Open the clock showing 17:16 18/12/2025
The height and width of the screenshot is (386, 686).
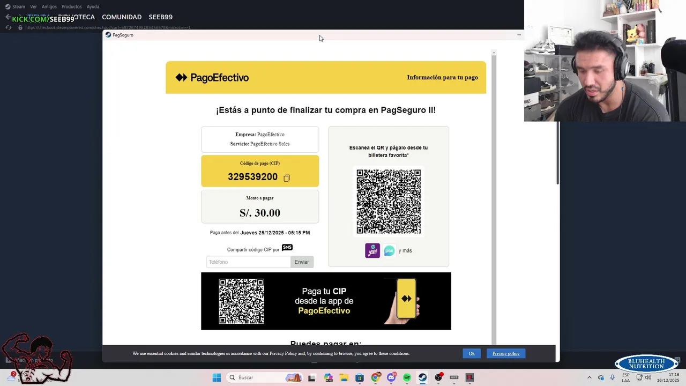(669, 377)
